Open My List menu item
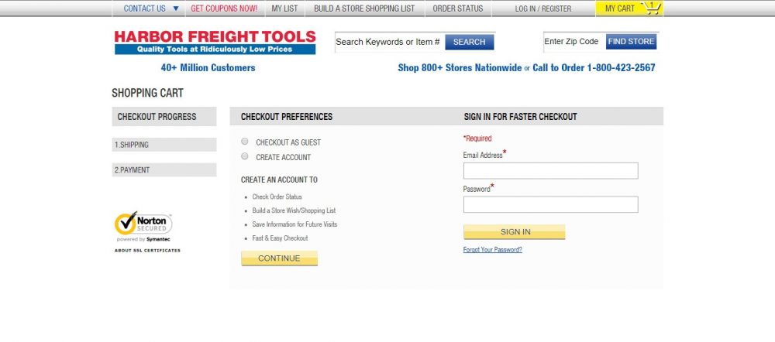Screen dimensions: 775x342 click(x=285, y=9)
